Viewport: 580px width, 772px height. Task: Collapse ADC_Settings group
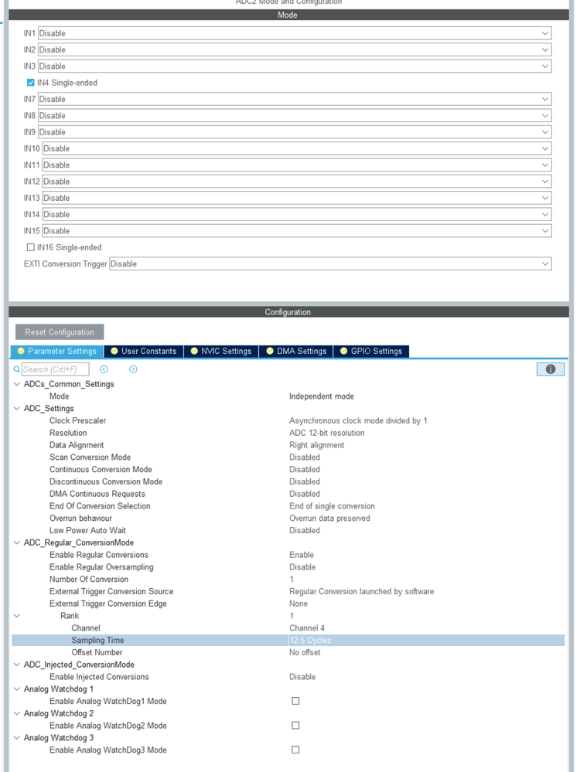pyautogui.click(x=17, y=409)
